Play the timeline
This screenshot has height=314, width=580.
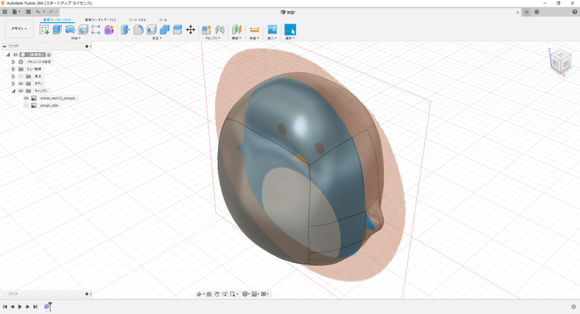(20, 306)
